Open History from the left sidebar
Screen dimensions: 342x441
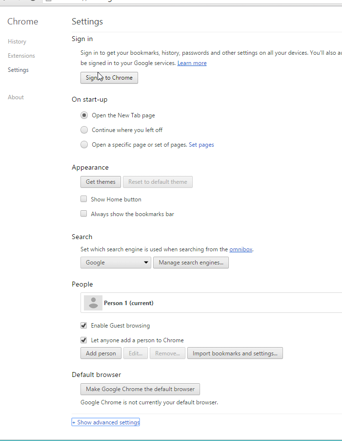pos(17,42)
